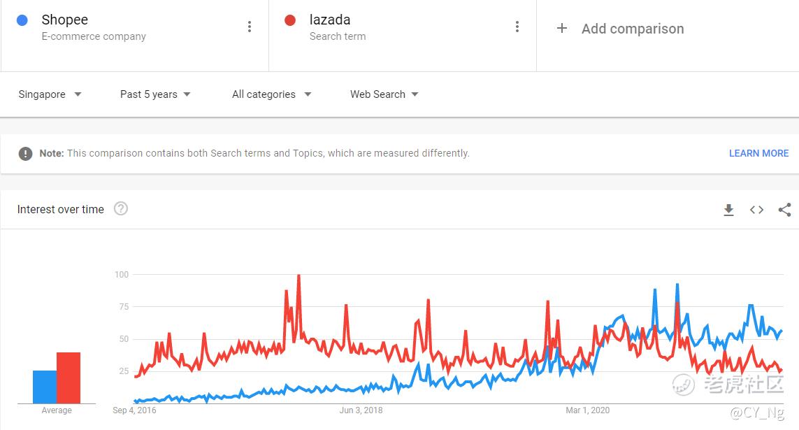Screen dimensions: 799x430
Task: Click the plus icon for Add comparison
Action: (562, 28)
